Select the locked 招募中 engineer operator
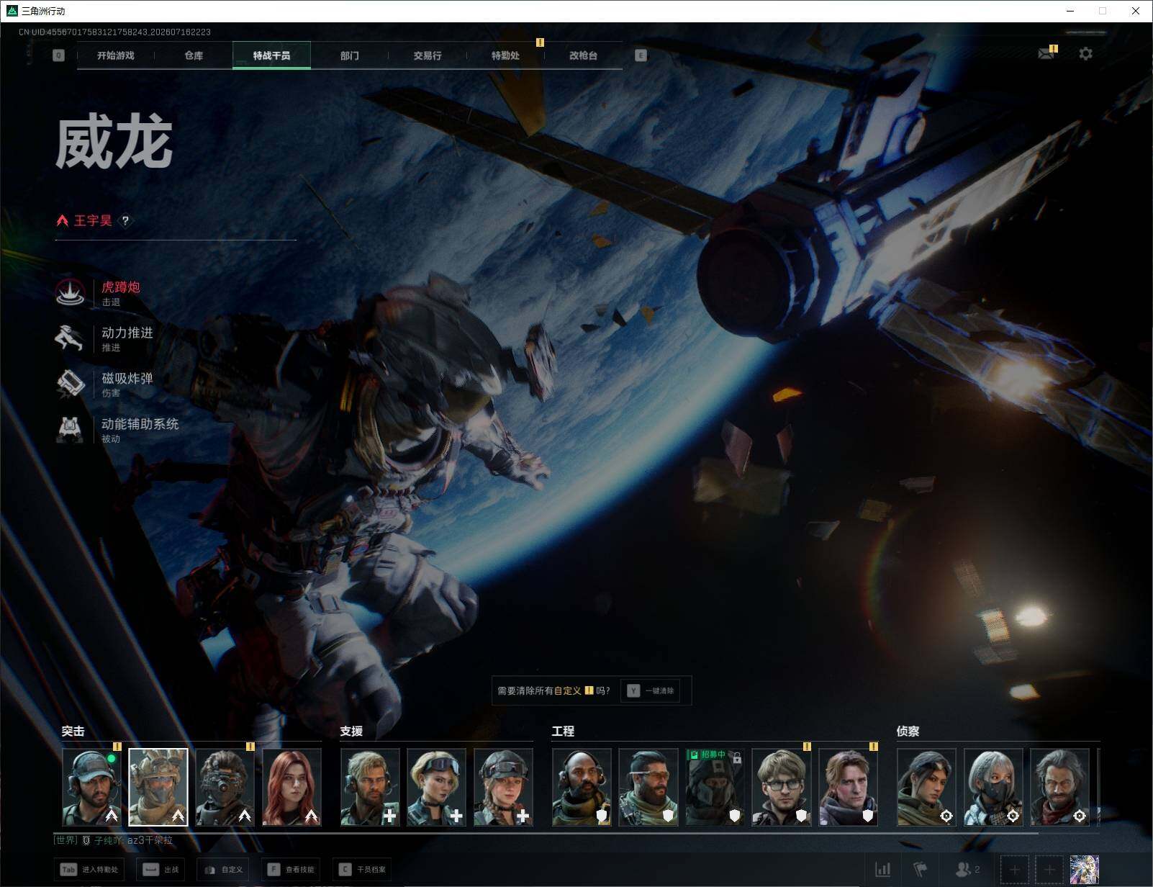 coord(715,787)
